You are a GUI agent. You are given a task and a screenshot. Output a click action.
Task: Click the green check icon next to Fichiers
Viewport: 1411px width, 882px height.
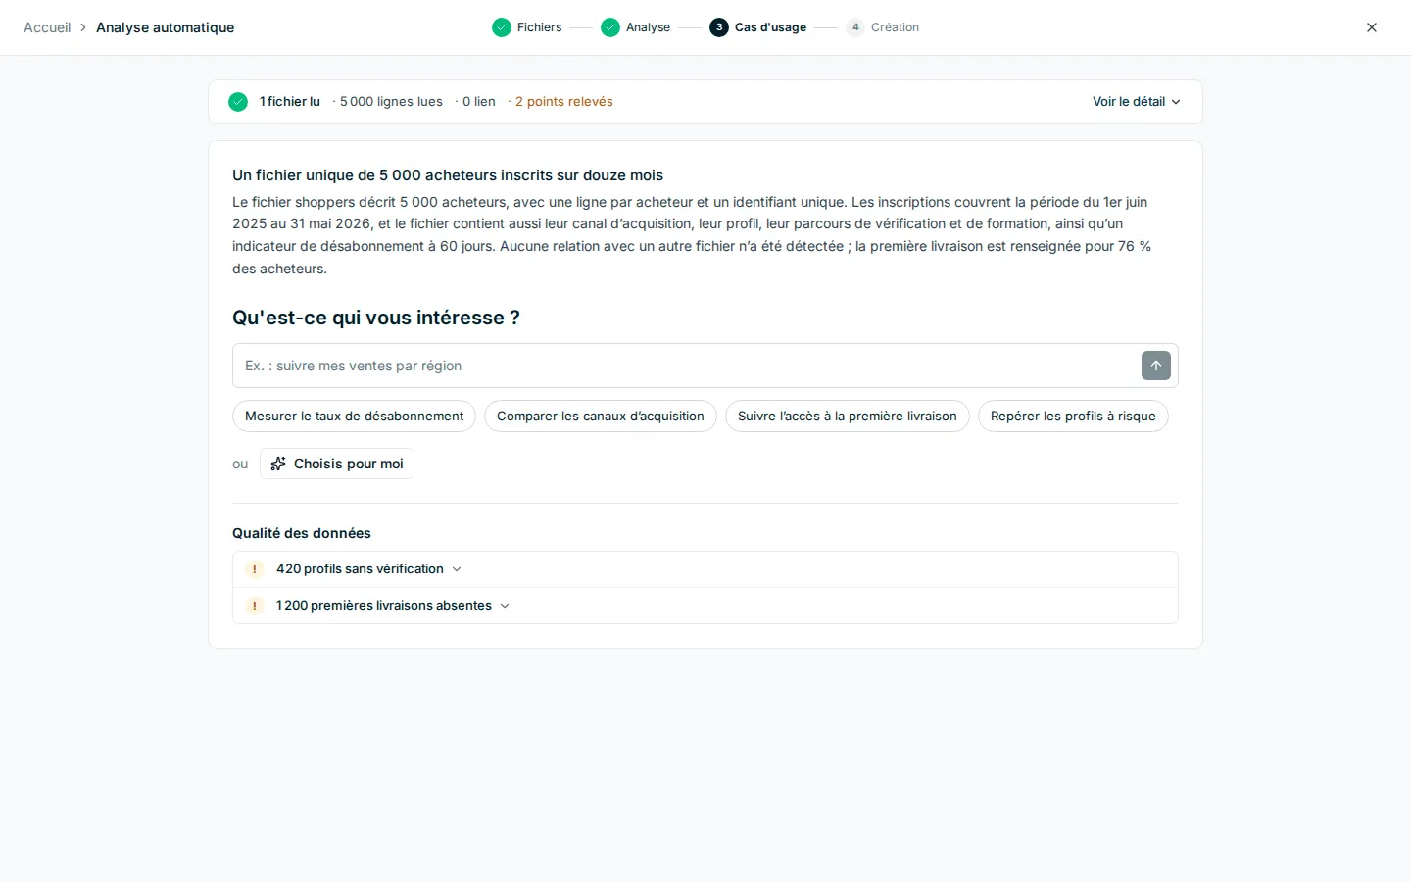pyautogui.click(x=502, y=27)
